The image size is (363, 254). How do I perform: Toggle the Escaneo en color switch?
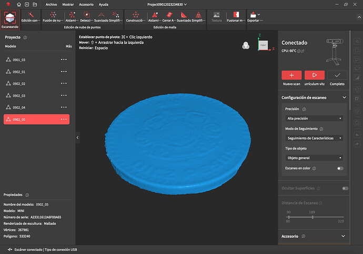tap(340, 168)
